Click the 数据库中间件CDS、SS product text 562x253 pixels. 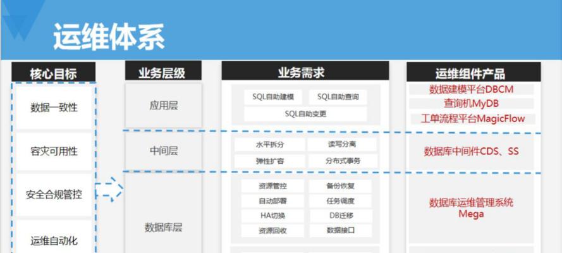[x=472, y=151]
